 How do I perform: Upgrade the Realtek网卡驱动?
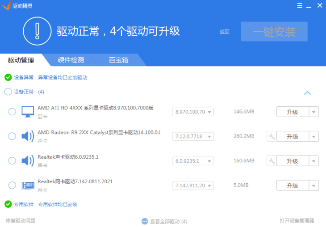tap(293, 185)
